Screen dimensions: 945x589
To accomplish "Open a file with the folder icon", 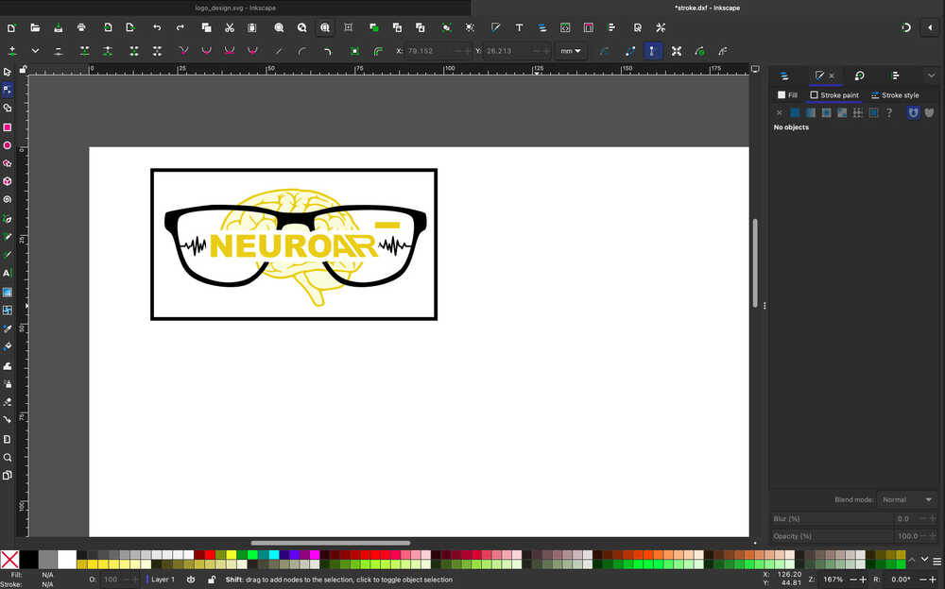I will (35, 27).
